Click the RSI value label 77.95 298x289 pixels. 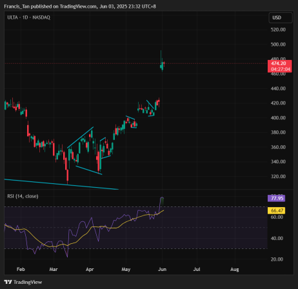point(277,198)
